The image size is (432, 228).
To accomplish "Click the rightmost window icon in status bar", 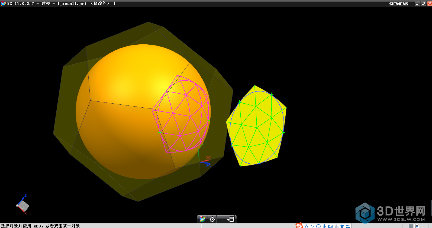I will click(x=417, y=226).
